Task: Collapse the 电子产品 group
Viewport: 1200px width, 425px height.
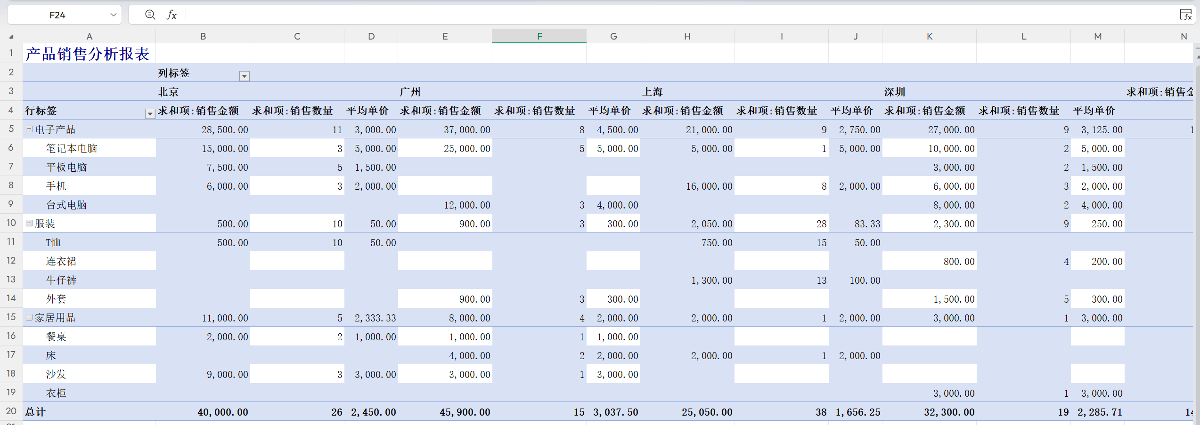Action: (x=29, y=129)
